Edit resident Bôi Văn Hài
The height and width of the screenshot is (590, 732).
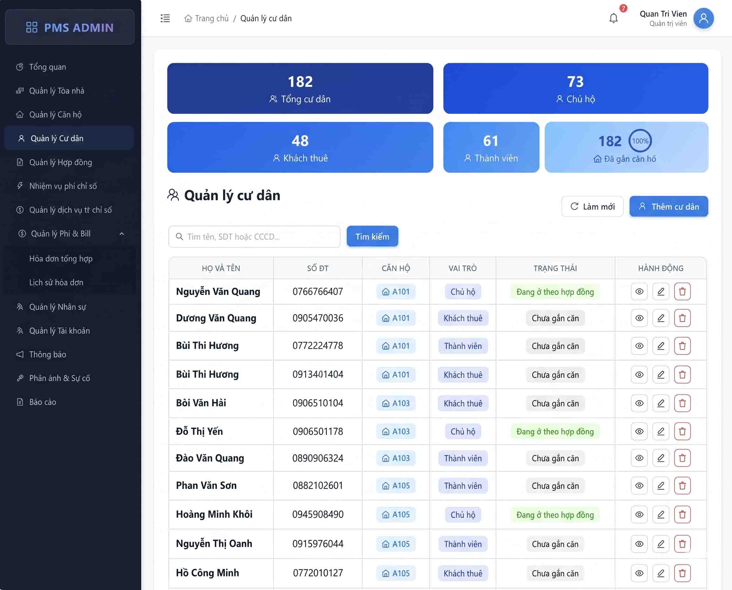tap(661, 403)
